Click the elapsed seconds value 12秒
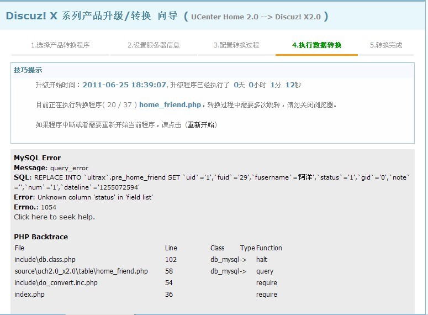 293,85
